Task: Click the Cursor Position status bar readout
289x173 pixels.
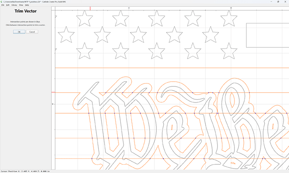Action: (x=25, y=171)
